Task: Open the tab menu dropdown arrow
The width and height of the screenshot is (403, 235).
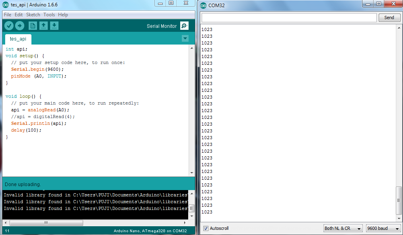Action: [185, 39]
